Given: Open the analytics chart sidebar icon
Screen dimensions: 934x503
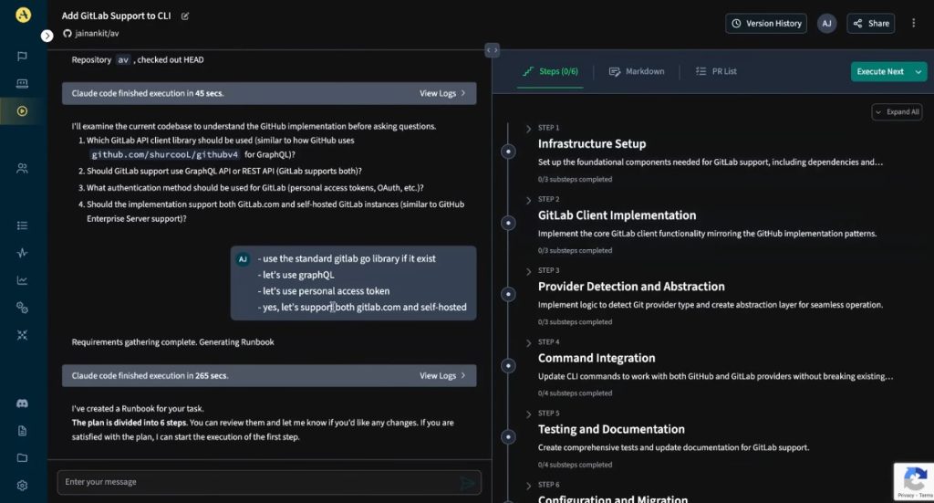Looking at the screenshot, I should tap(23, 280).
